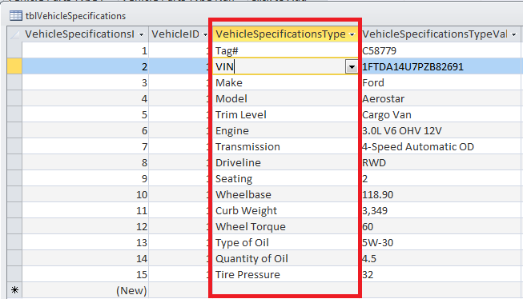Select the Tire Pressure cell
523x299 pixels.
(x=285, y=274)
